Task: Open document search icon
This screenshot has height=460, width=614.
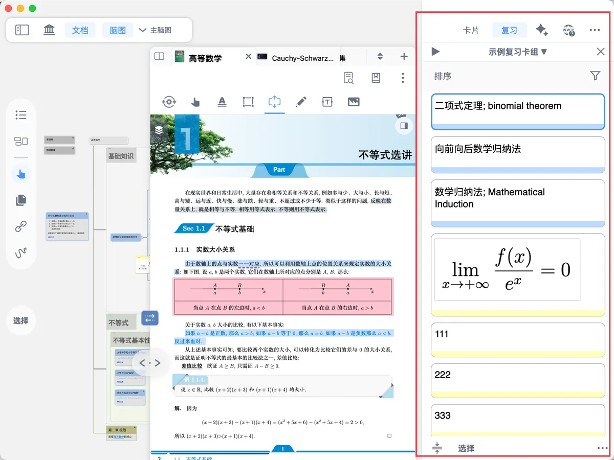Action: point(349,78)
